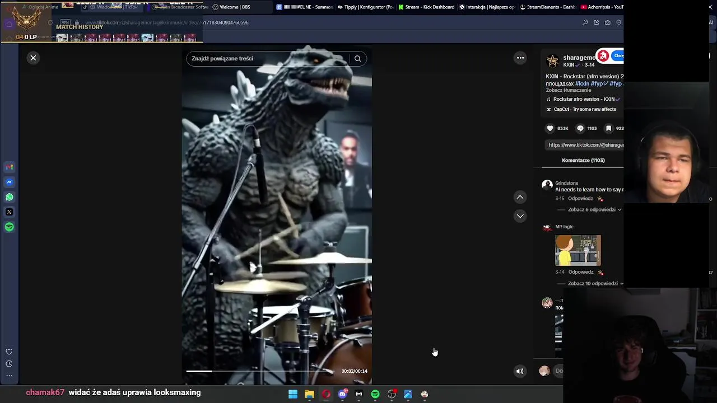The image size is (717, 403).
Task: Open X (Twitter) in the browser sidebar
Action: pyautogui.click(x=9, y=212)
